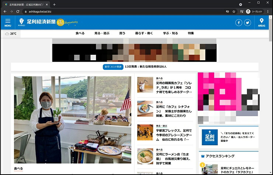The width and height of the screenshot is (273, 175).
Task: Click the rank 1 badge in the ranking
Action: (x=202, y=165)
